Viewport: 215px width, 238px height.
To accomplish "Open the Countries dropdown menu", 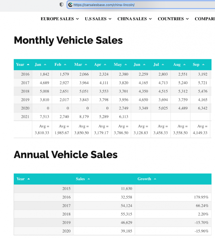I will click(x=173, y=19).
